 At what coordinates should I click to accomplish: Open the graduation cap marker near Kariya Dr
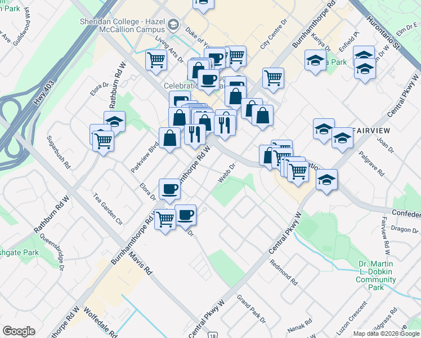(x=315, y=61)
